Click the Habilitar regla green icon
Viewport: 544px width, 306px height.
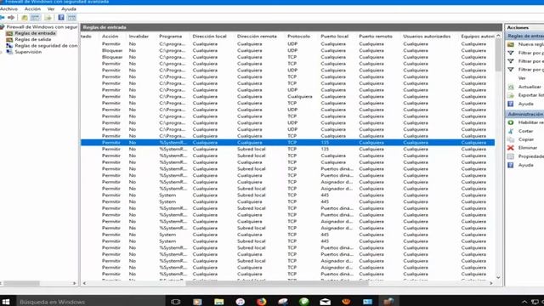[x=511, y=122]
